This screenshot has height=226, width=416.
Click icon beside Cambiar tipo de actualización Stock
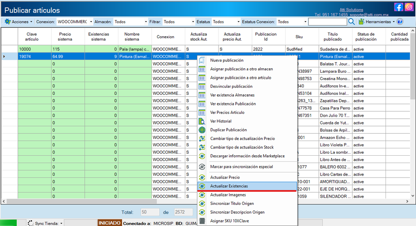click(x=202, y=148)
